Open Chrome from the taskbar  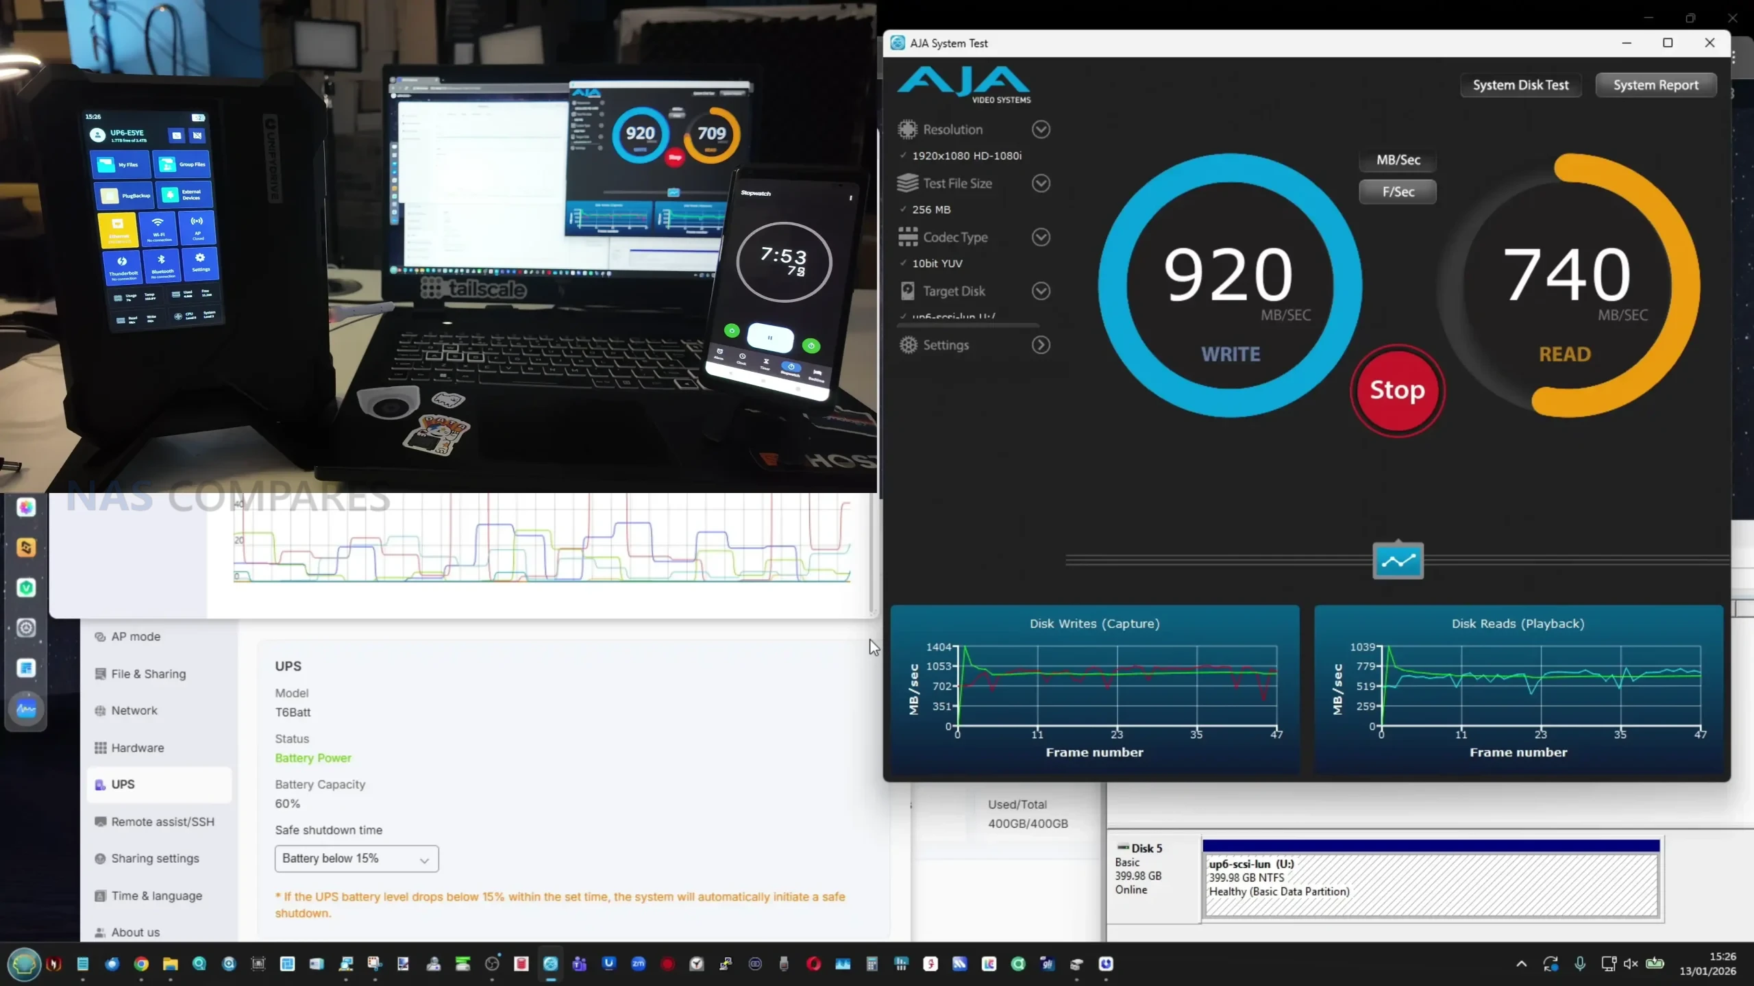tap(141, 964)
